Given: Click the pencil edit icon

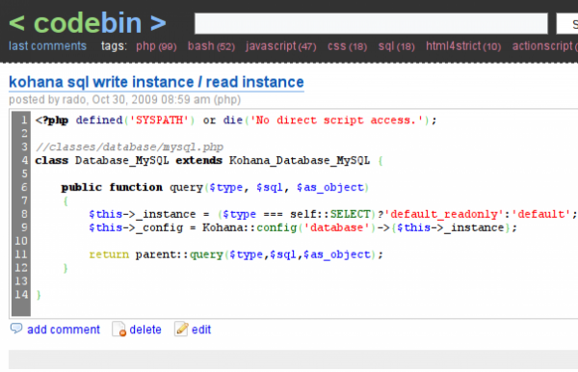Looking at the screenshot, I should coord(181,329).
